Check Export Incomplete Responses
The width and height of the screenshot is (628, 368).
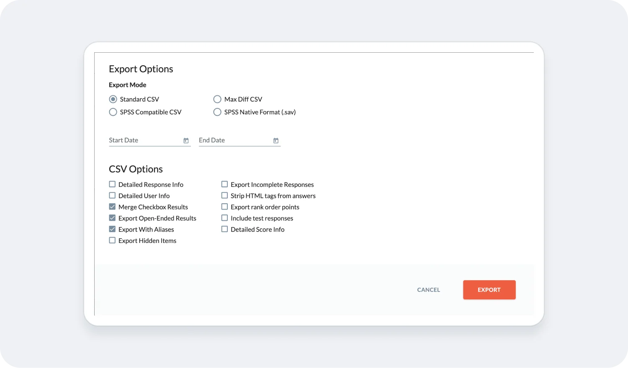click(224, 184)
